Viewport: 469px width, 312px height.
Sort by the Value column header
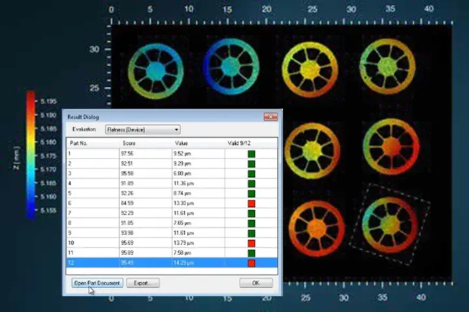coord(182,142)
